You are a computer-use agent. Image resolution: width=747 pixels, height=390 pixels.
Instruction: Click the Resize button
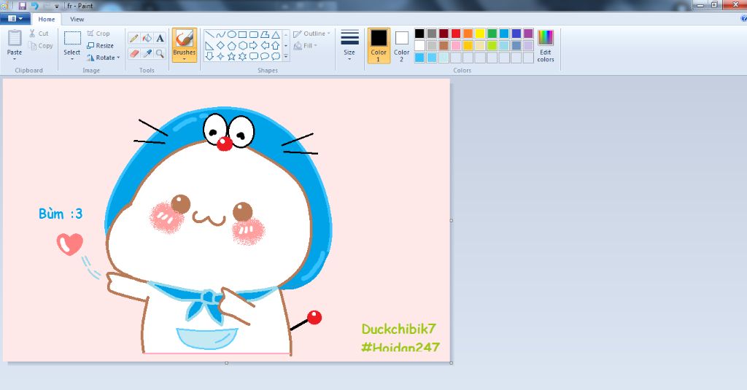coord(100,46)
